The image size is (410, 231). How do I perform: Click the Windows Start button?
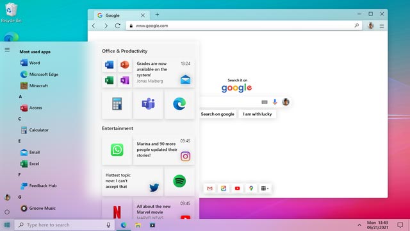[7, 225]
